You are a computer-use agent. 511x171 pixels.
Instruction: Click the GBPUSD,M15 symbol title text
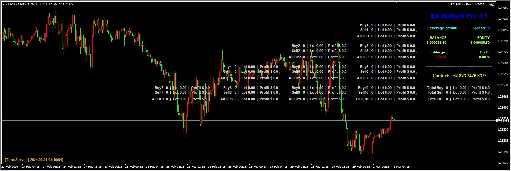(x=16, y=4)
